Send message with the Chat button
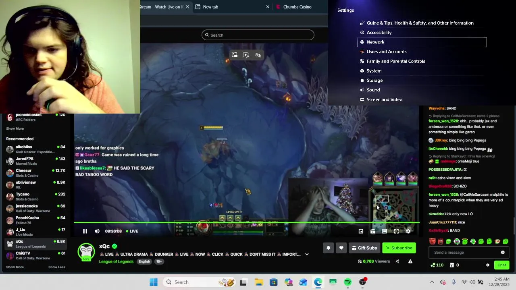 pos(501,265)
